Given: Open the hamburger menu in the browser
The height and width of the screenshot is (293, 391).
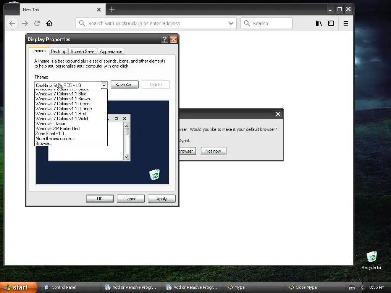Looking at the screenshot, I should point(346,23).
